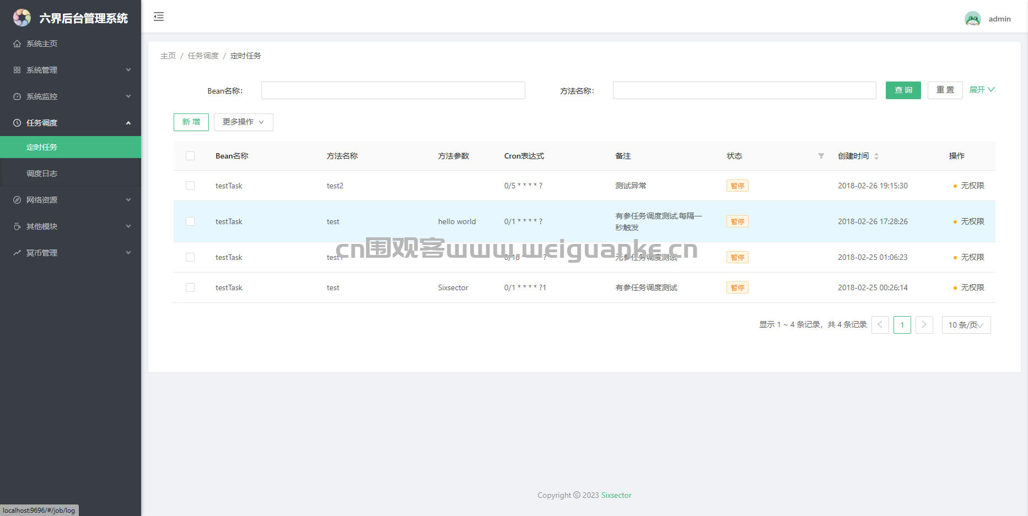Click the dashboard icon beside 系统监控
Viewport: 1028px width, 516px height.
coord(17,96)
